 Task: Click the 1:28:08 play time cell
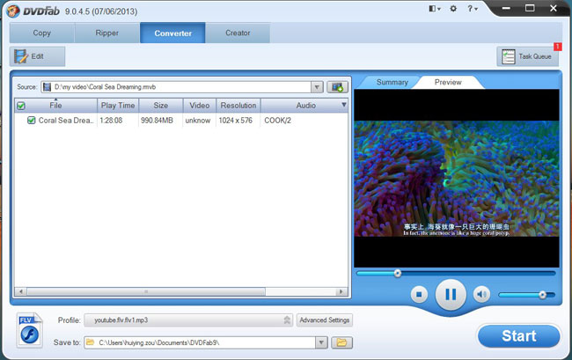coord(111,121)
